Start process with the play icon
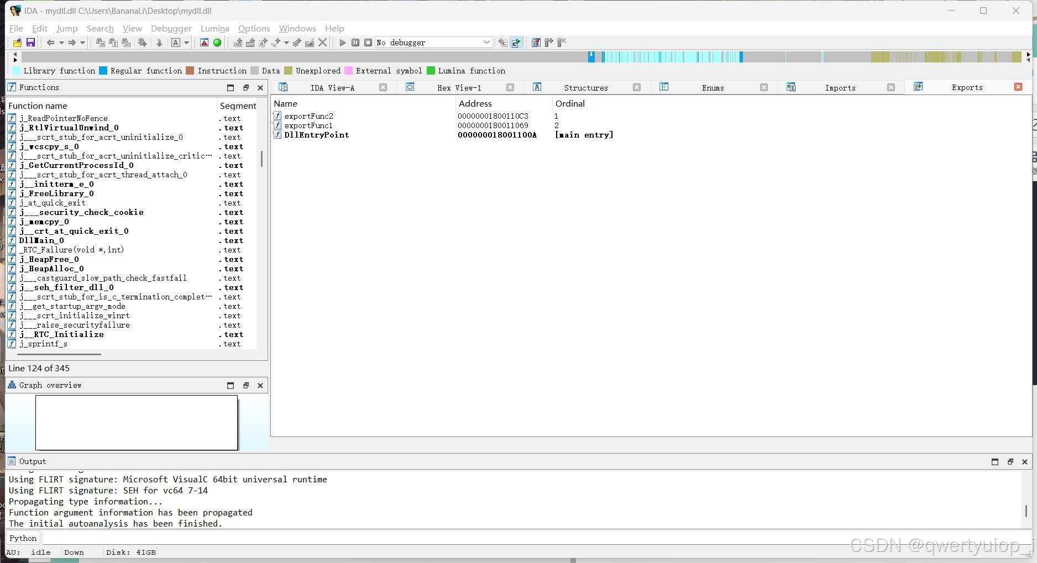 pyautogui.click(x=343, y=43)
